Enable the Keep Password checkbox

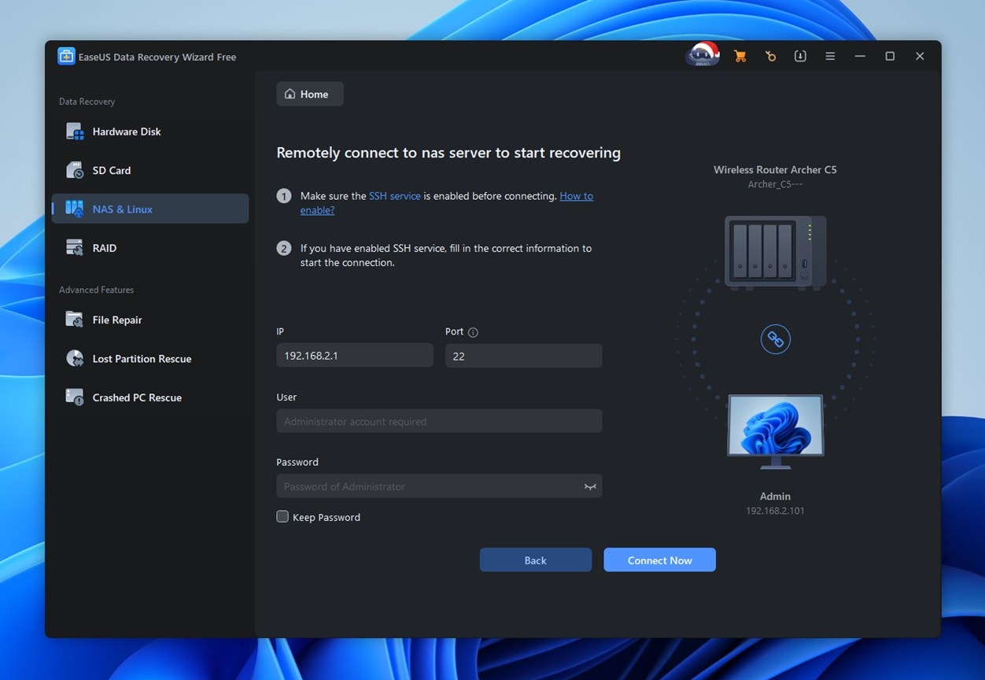pos(282,517)
